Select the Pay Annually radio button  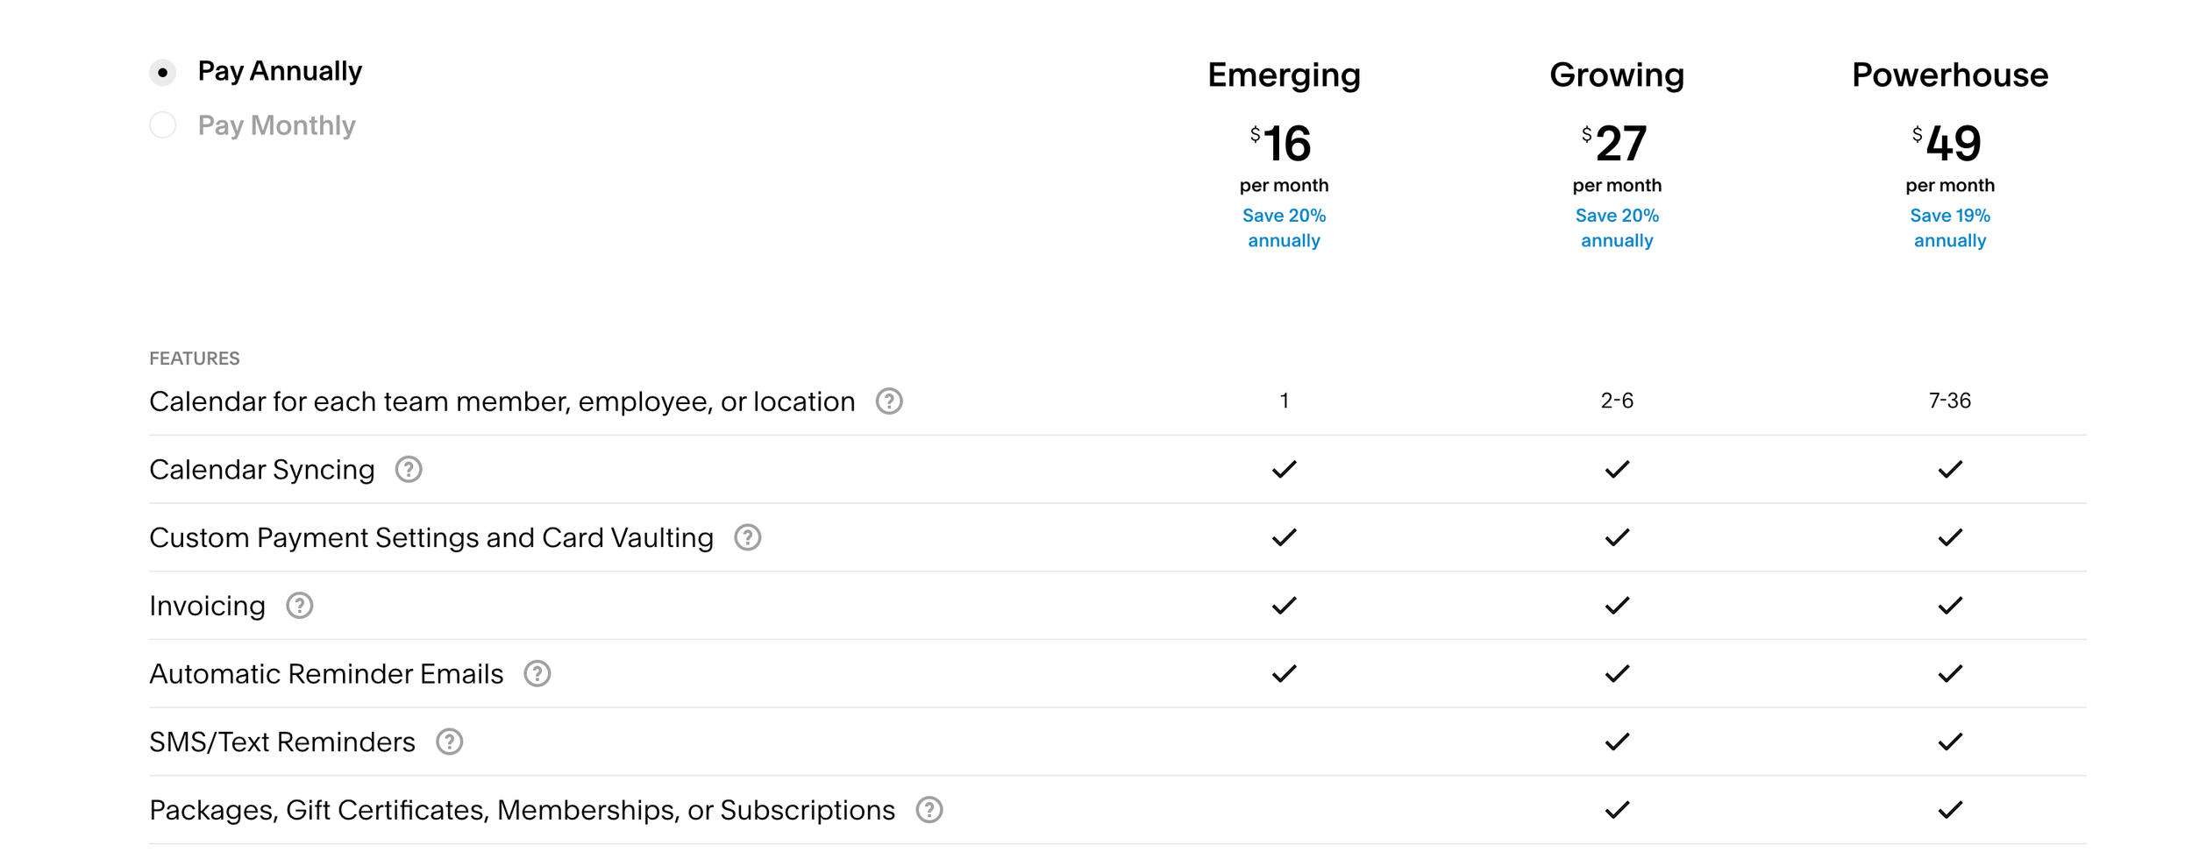point(162,72)
